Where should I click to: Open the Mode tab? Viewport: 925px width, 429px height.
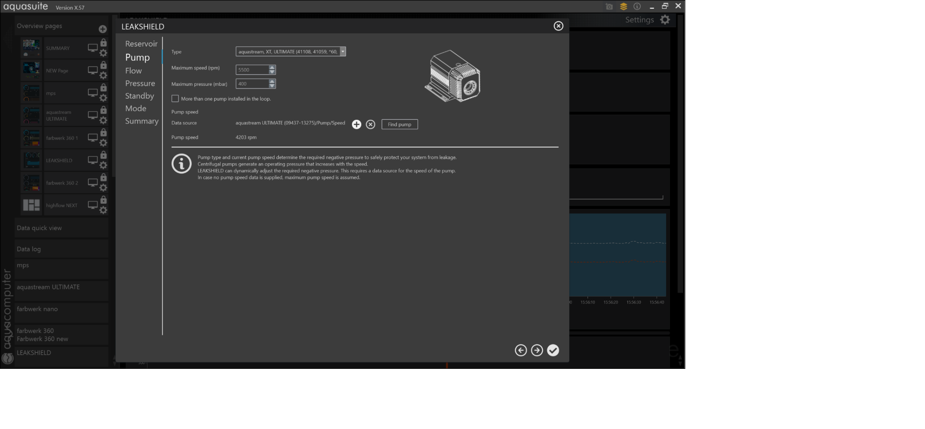(136, 108)
